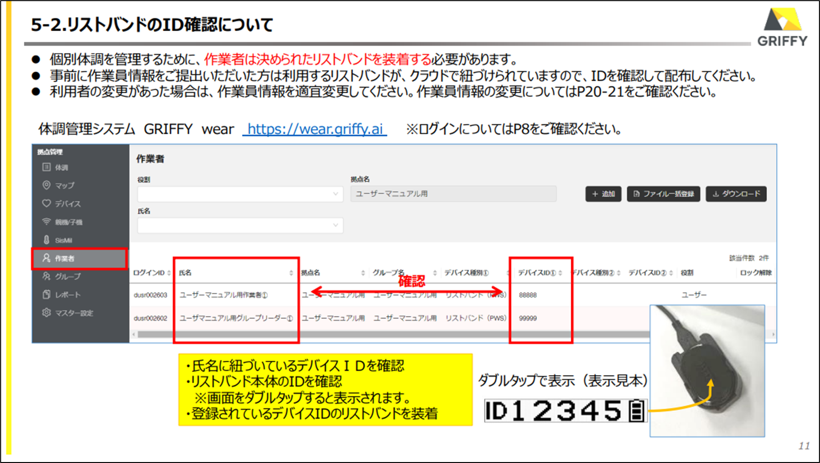
Task: Sort by the ログインID column arrows
Action: click(x=169, y=273)
